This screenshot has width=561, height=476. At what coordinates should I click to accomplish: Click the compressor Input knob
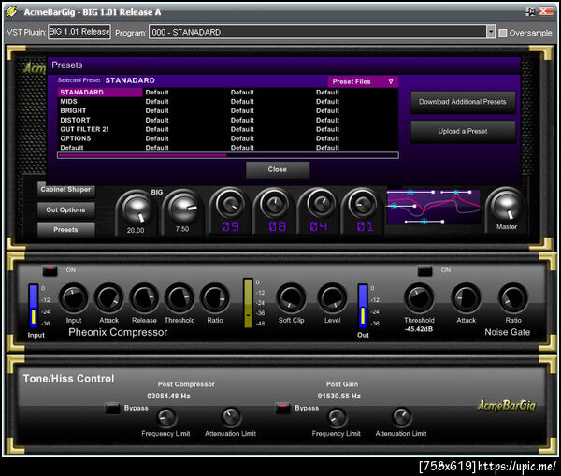[74, 298]
